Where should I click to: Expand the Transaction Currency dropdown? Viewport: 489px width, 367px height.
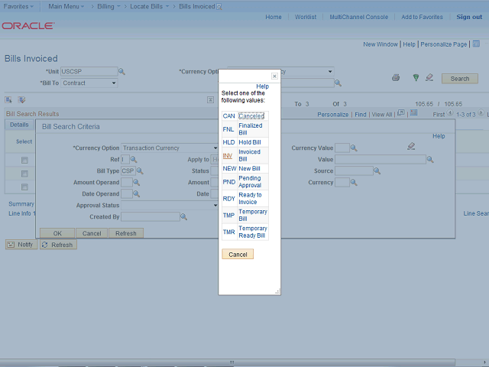tap(170, 148)
